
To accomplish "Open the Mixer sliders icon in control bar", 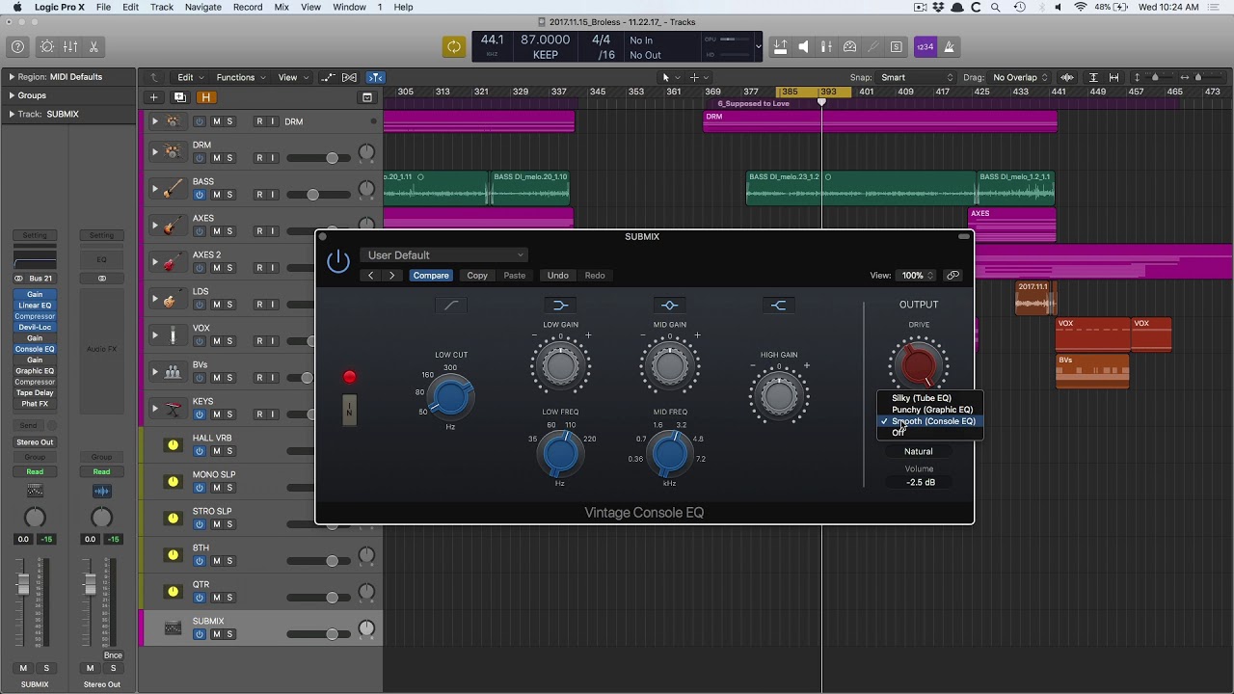I will [x=70, y=46].
